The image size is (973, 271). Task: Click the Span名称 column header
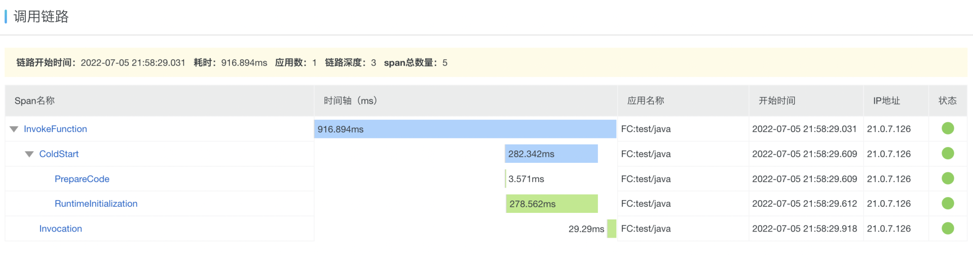[x=34, y=101]
